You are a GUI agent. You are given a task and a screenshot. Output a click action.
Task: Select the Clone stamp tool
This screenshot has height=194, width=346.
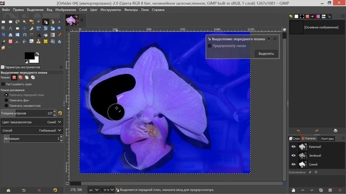pyautogui.click(x=38, y=41)
